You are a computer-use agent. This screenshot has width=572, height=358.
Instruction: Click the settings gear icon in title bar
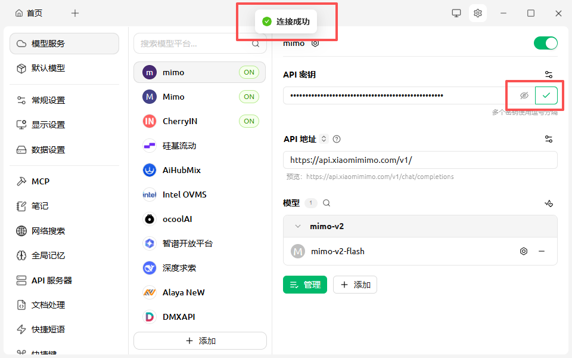[x=477, y=13]
